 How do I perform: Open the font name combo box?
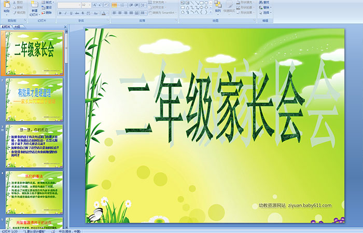click(69, 5)
